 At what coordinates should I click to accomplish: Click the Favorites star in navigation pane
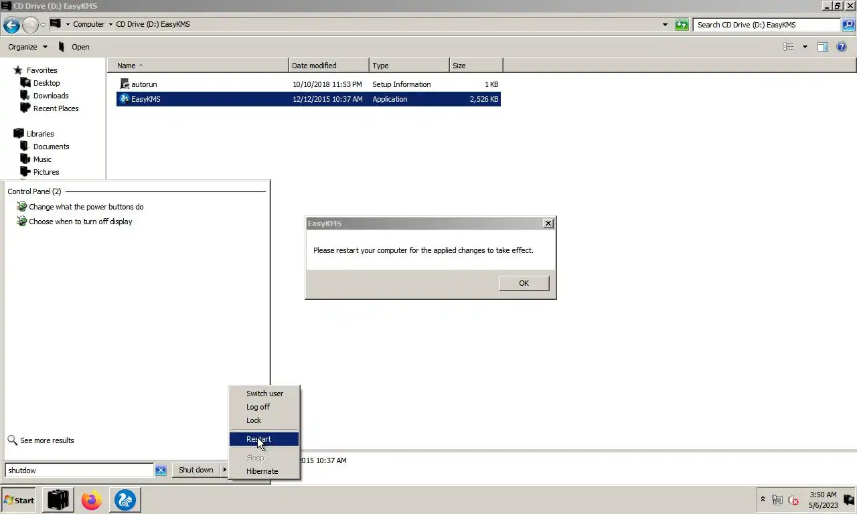(x=18, y=70)
